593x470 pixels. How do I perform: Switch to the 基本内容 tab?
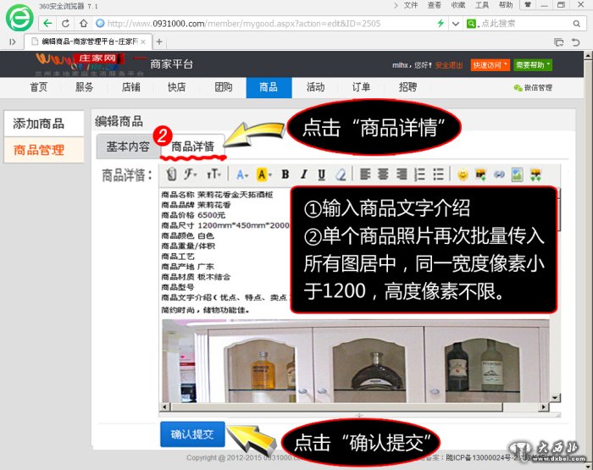128,147
